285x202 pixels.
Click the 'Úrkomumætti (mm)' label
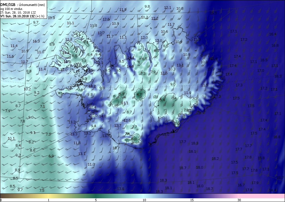click(x=32, y=5)
